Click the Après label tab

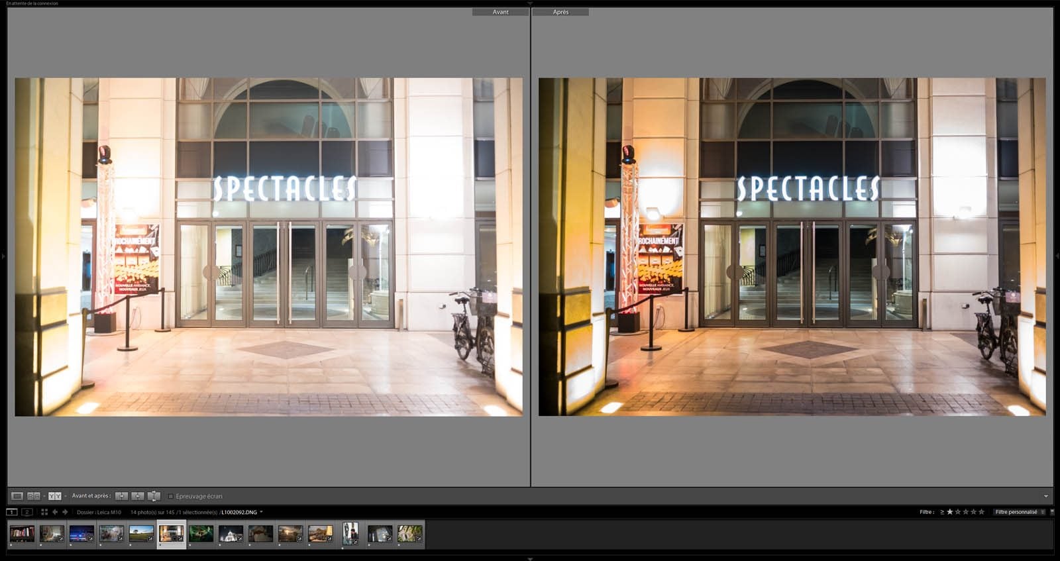[x=560, y=12]
